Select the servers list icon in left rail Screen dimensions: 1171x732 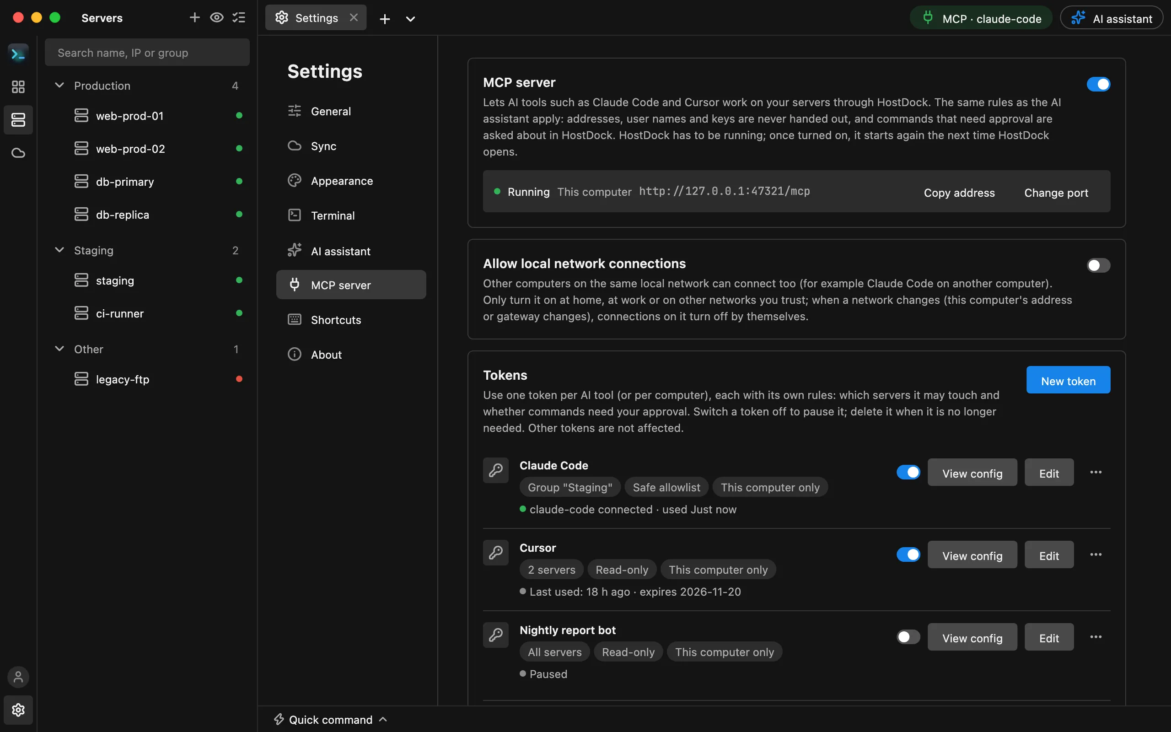click(18, 119)
